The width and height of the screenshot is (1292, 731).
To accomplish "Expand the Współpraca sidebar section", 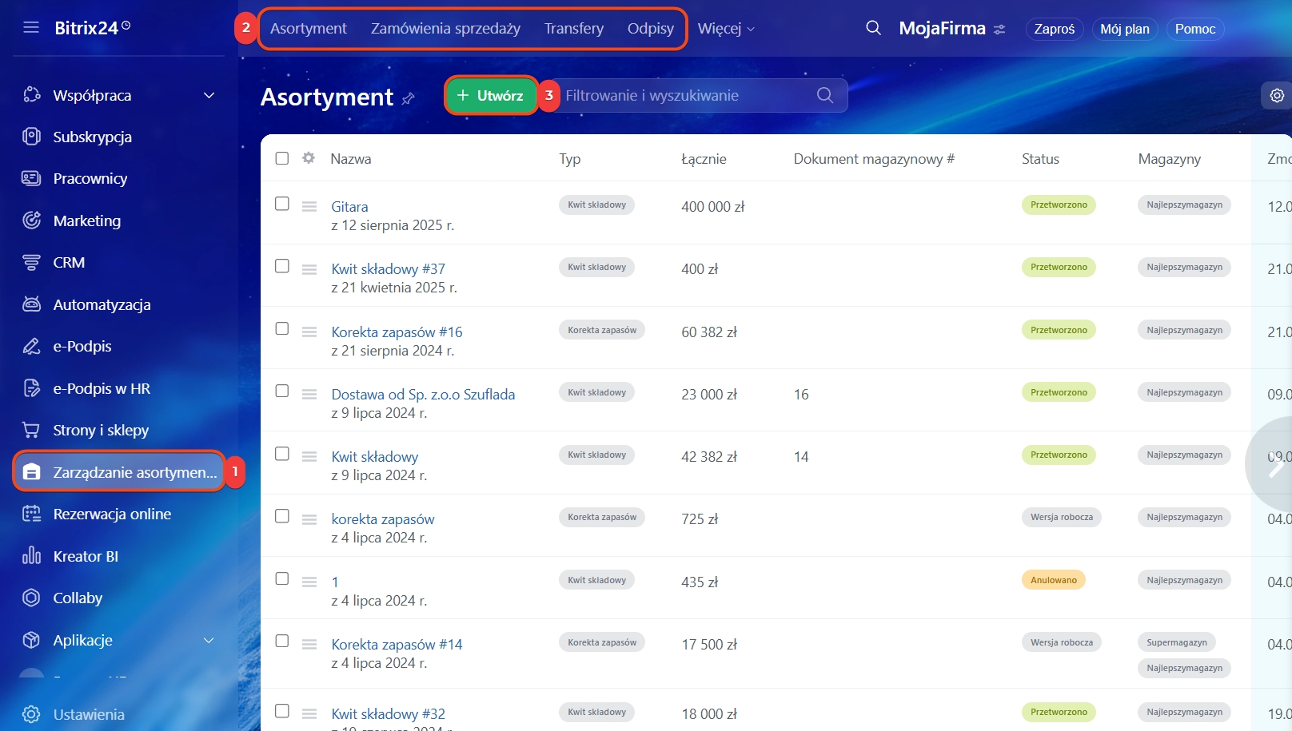I will pos(209,96).
